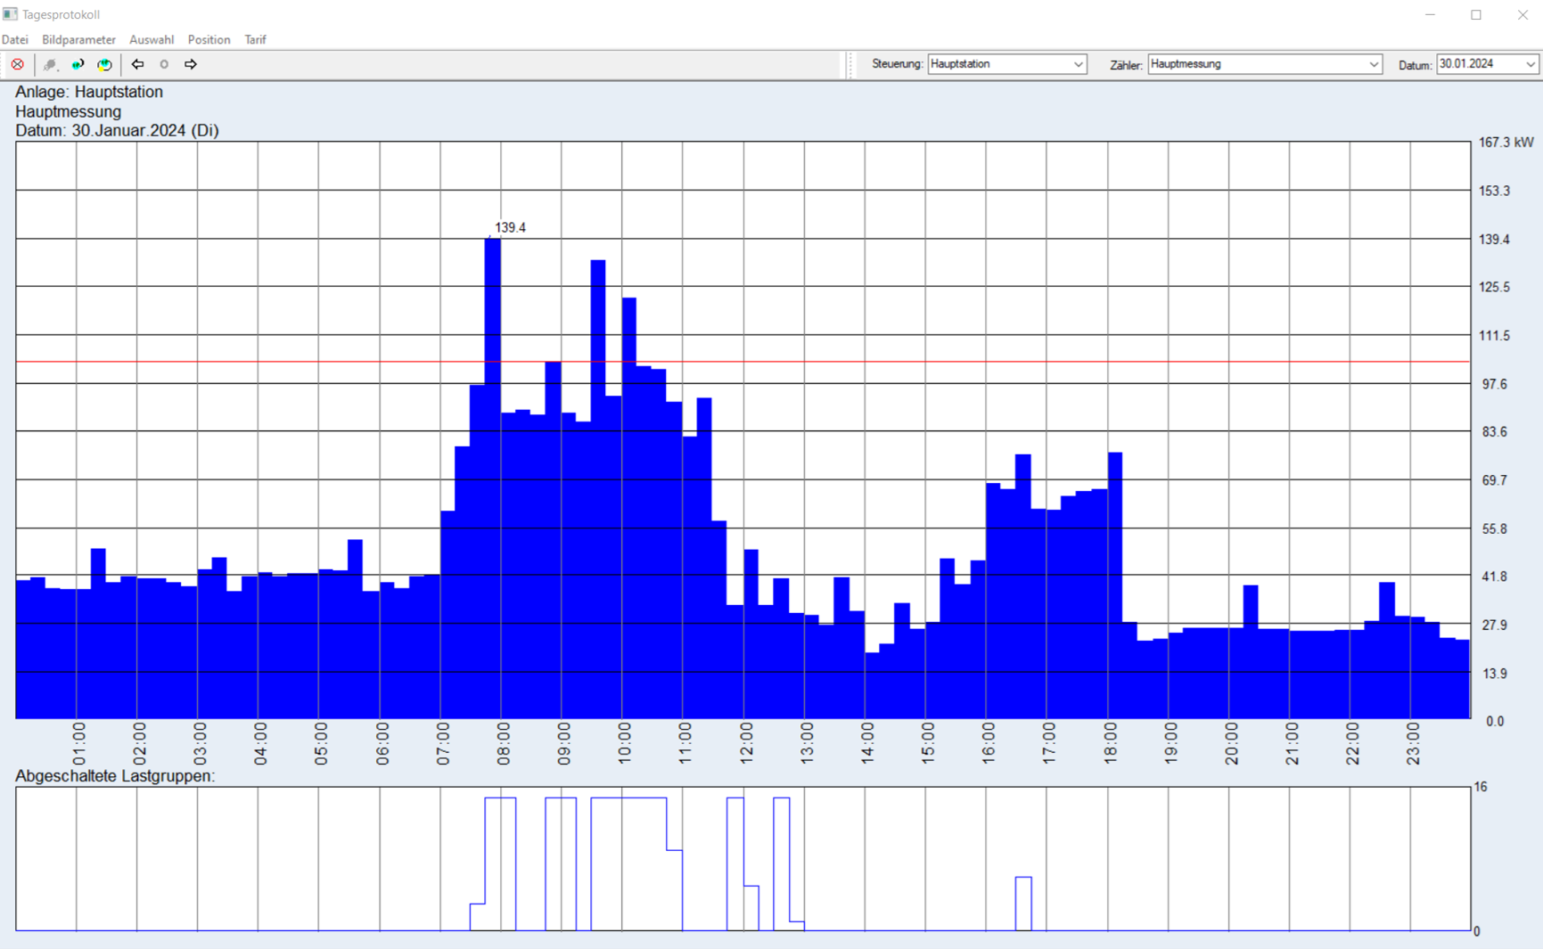This screenshot has width=1543, height=949.
Task: Maximize the Tagesprotokoll window
Action: click(x=1476, y=14)
